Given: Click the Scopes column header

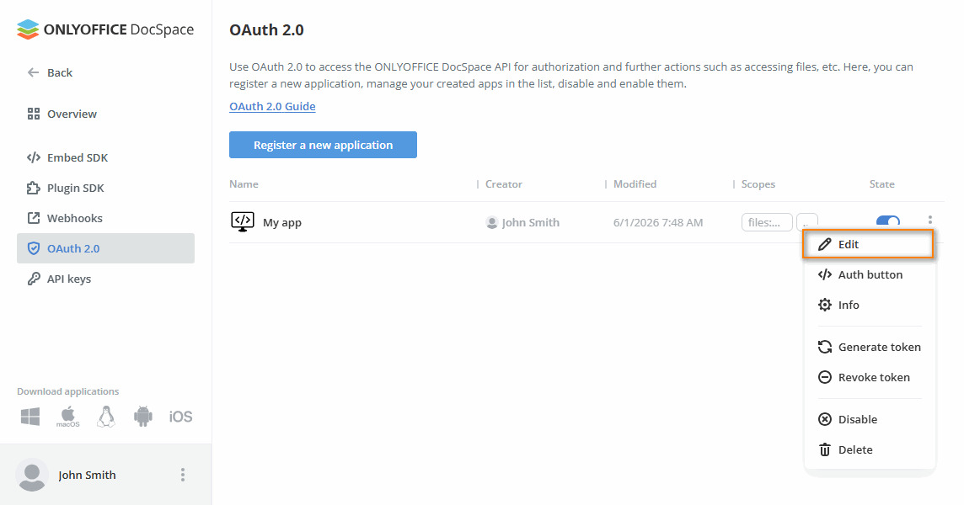Looking at the screenshot, I should pyautogui.click(x=758, y=183).
